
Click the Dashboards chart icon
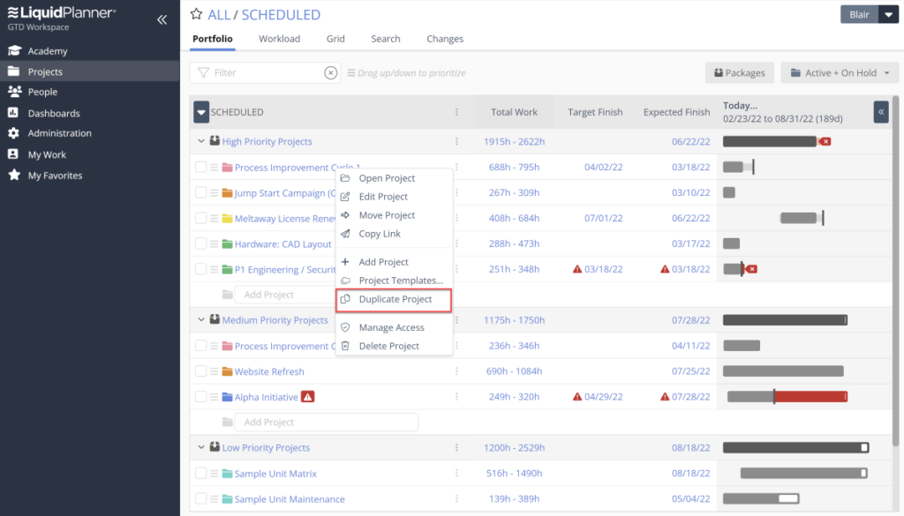pyautogui.click(x=13, y=113)
